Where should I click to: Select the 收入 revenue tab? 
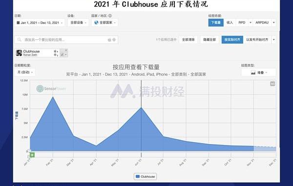(x=230, y=22)
